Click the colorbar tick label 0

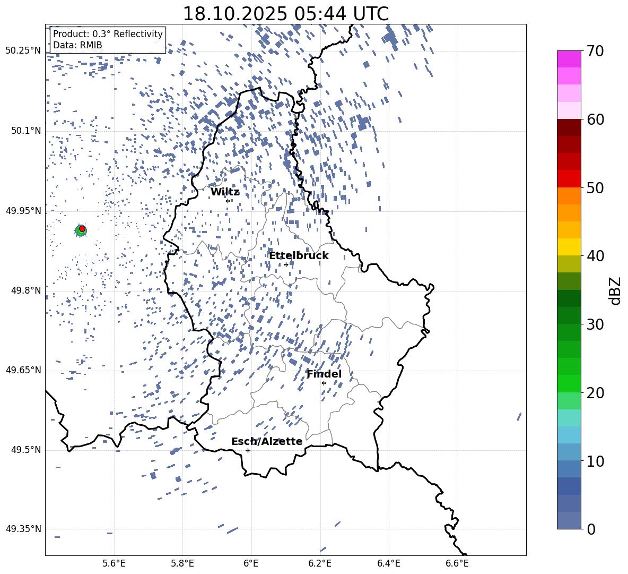[591, 529]
